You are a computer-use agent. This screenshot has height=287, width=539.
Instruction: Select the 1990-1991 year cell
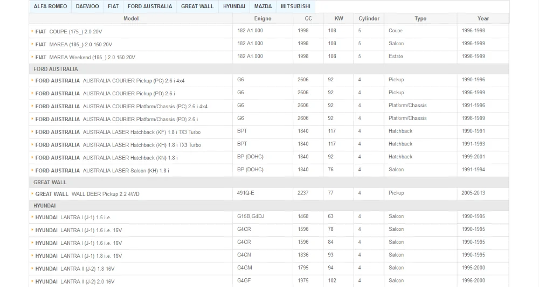point(473,131)
